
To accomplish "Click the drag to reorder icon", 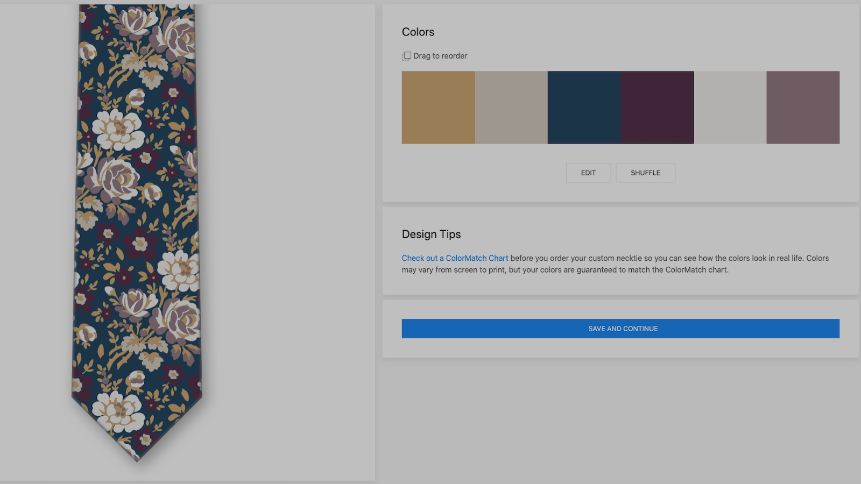I will pos(406,56).
